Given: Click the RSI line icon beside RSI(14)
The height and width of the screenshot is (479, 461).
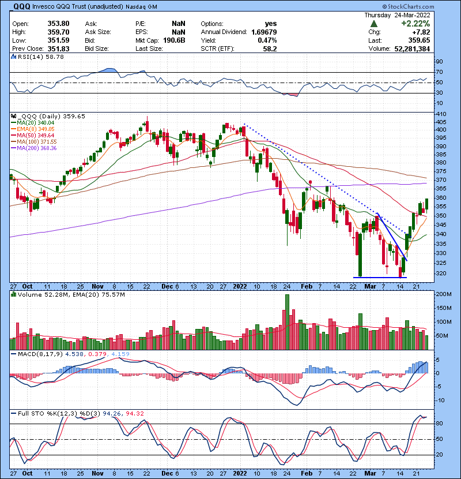Looking at the screenshot, I should [x=13, y=57].
